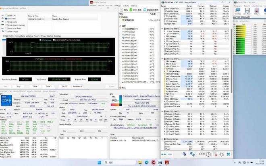Click the driver update magnifier icon
Viewport: 266px width, 166px height.
point(145,10)
